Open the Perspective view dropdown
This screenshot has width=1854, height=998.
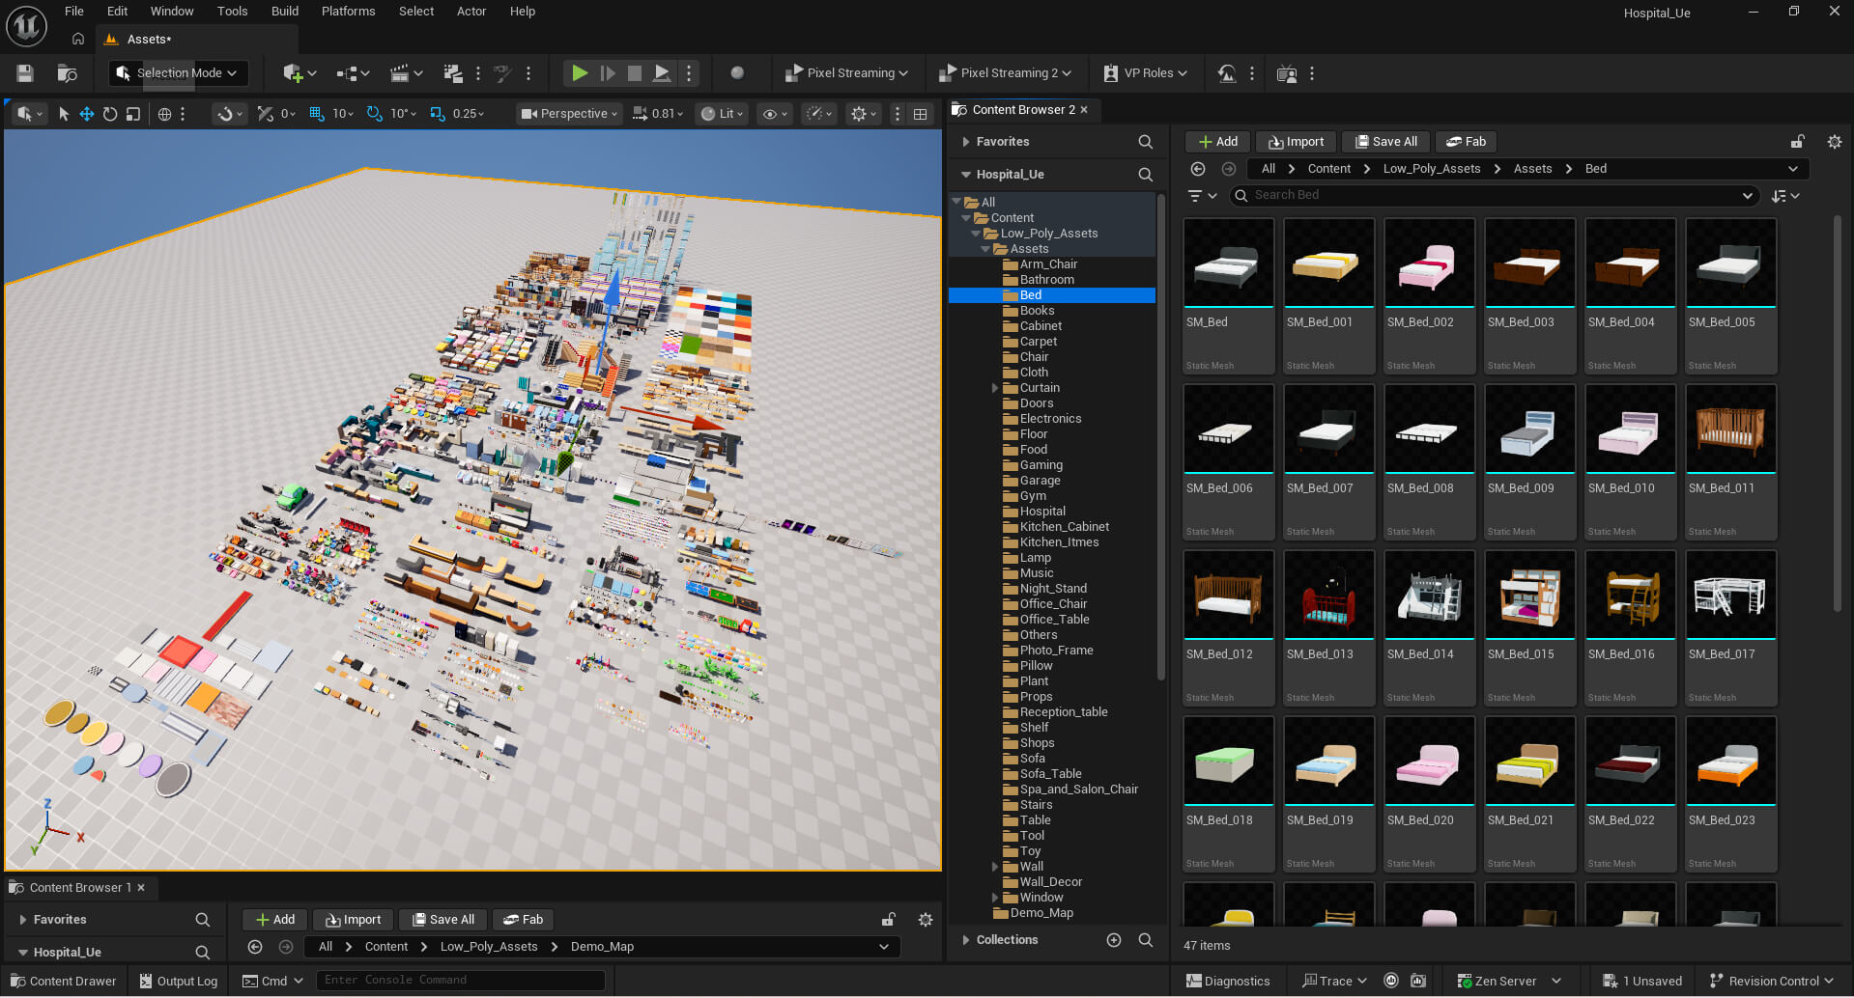[x=569, y=114]
